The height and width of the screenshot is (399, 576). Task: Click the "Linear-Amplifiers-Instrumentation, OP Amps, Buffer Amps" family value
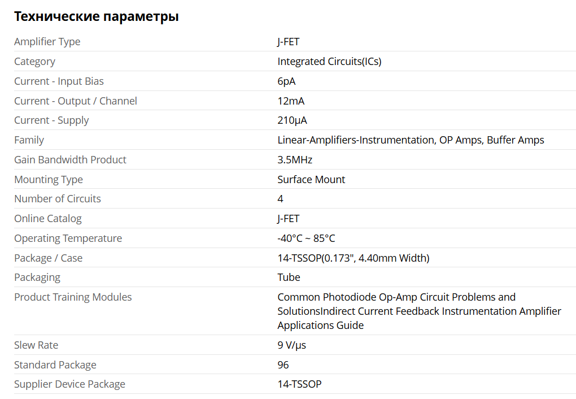click(411, 140)
